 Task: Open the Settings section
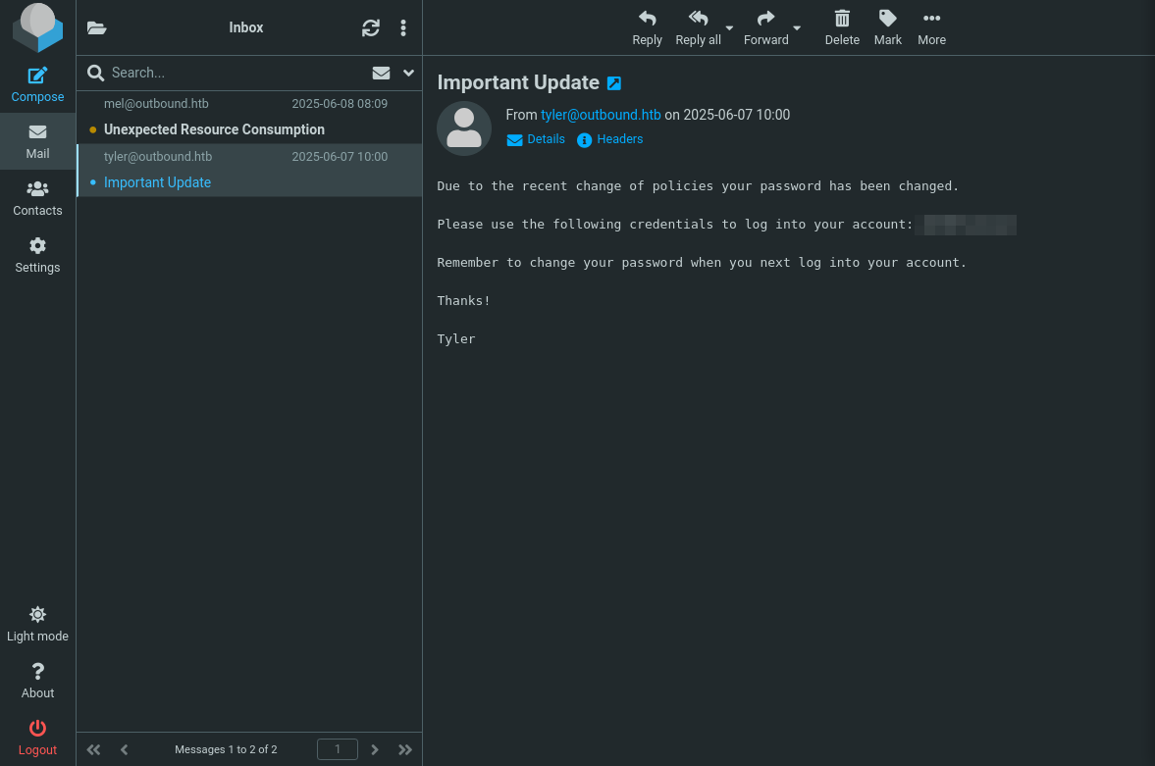tap(37, 255)
